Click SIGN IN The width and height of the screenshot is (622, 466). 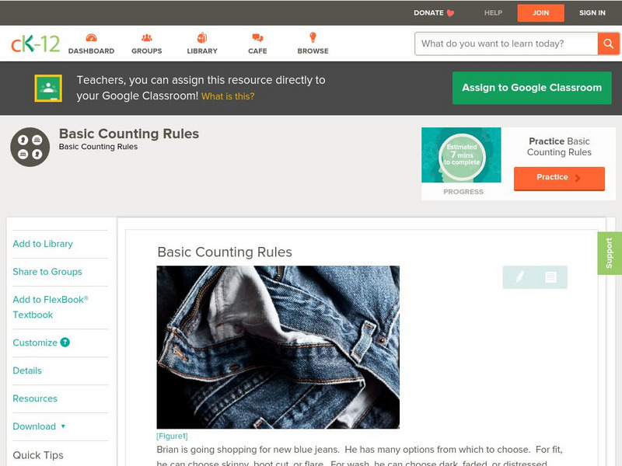click(592, 12)
